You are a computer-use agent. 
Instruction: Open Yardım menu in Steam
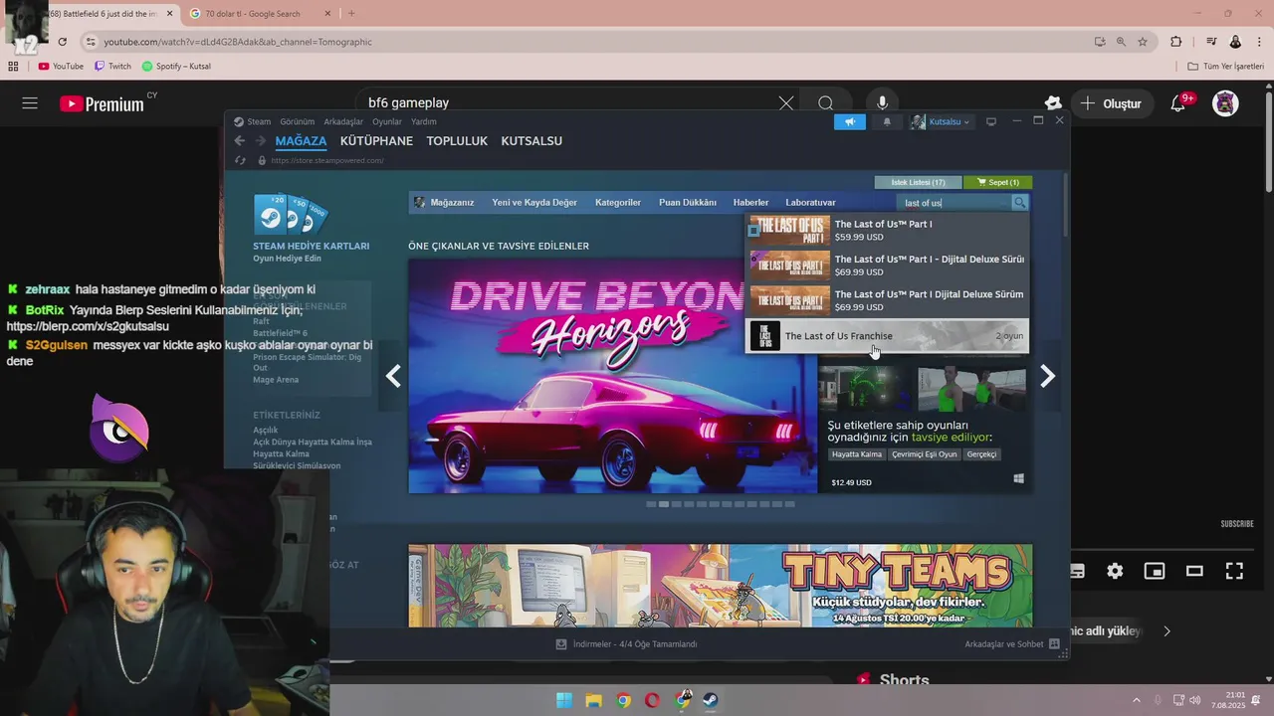[424, 121]
